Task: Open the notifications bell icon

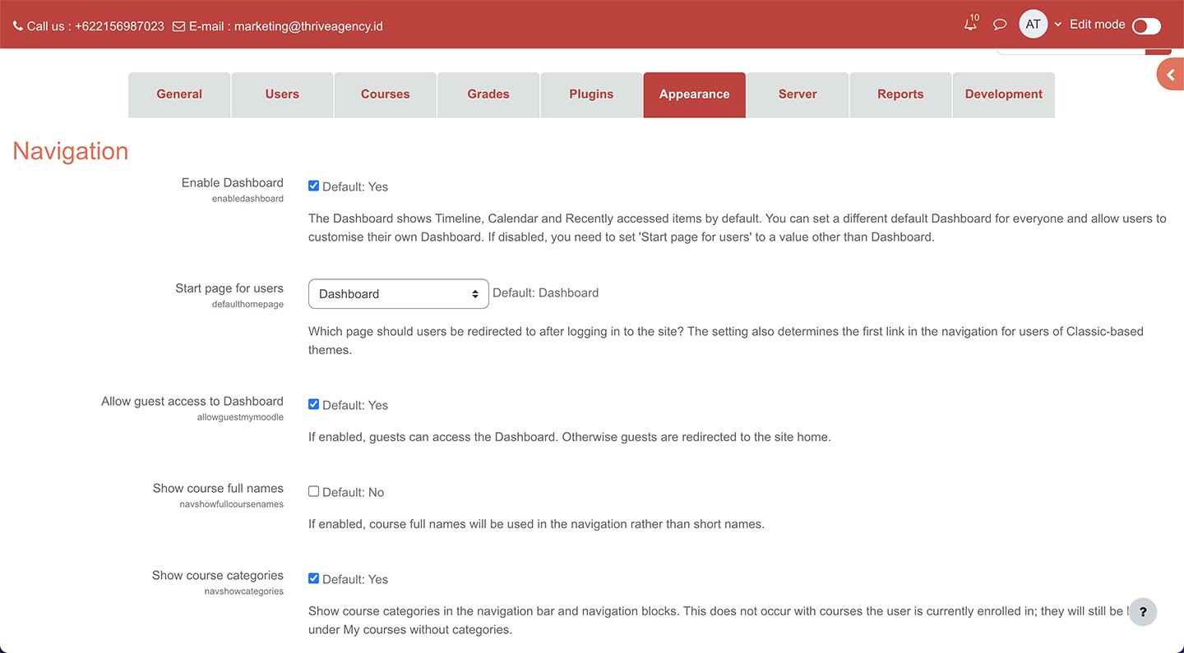Action: (x=970, y=25)
